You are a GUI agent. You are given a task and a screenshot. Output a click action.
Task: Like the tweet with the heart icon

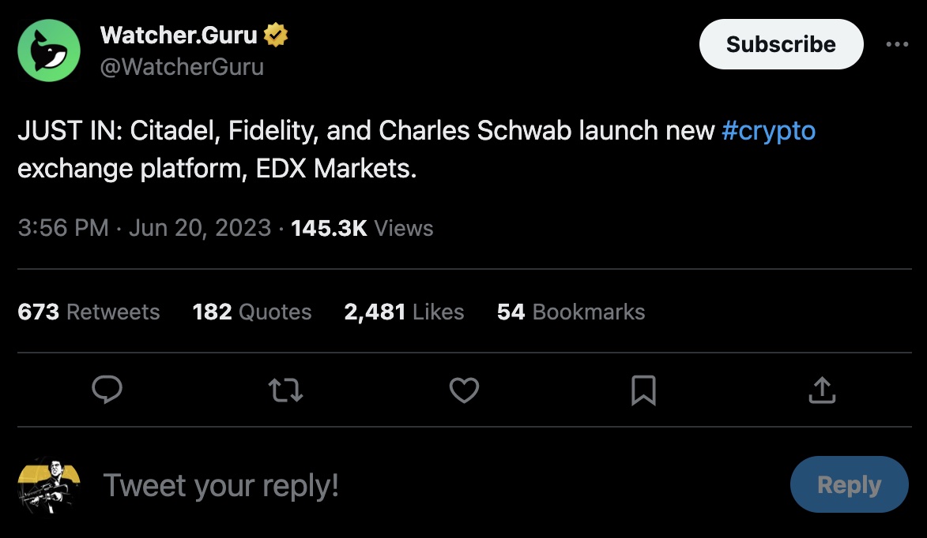coord(464,390)
